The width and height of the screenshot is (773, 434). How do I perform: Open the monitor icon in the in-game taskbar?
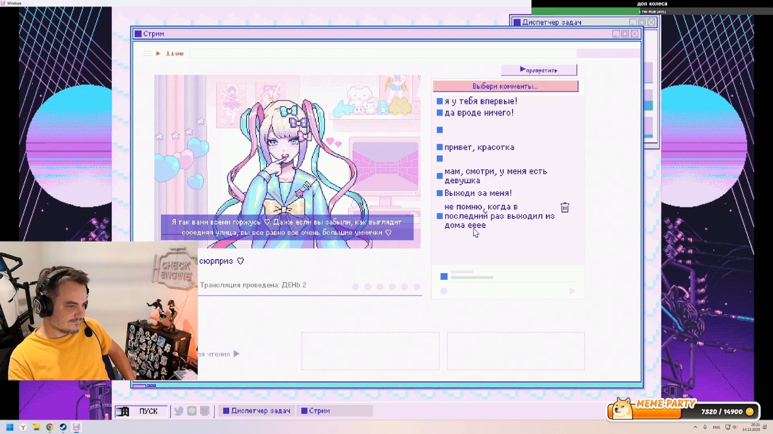(x=205, y=411)
